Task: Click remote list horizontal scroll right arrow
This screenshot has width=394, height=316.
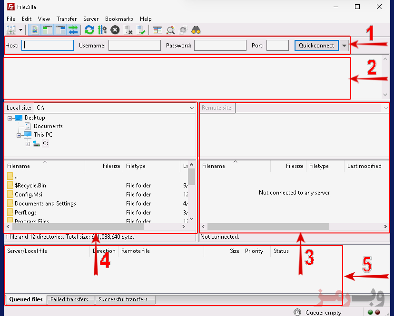Action: [x=385, y=226]
